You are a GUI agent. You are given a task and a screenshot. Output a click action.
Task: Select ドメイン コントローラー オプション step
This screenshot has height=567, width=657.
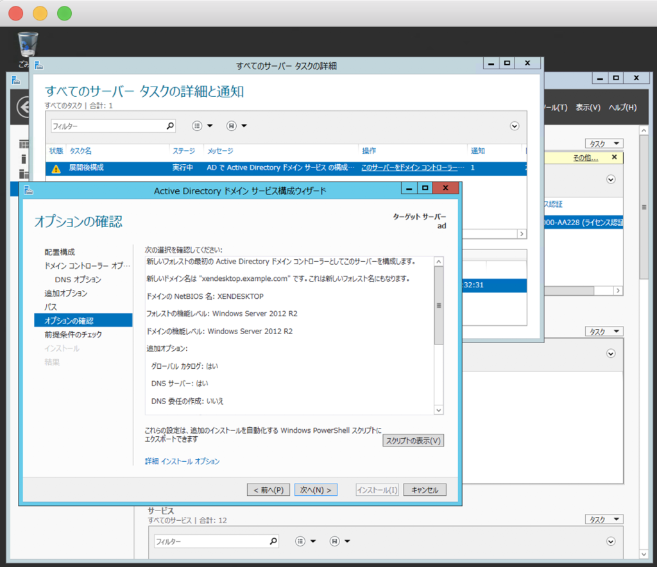(x=87, y=266)
